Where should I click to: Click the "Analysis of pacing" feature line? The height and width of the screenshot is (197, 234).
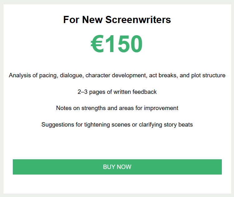[117, 75]
